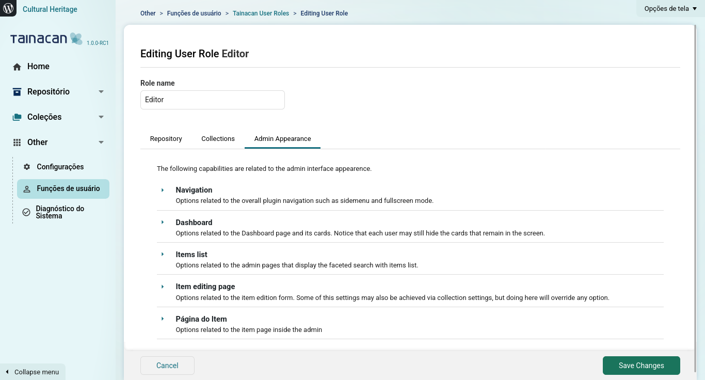This screenshot has width=705, height=380.
Task: Expand the Navigation capabilities section
Action: 163,190
